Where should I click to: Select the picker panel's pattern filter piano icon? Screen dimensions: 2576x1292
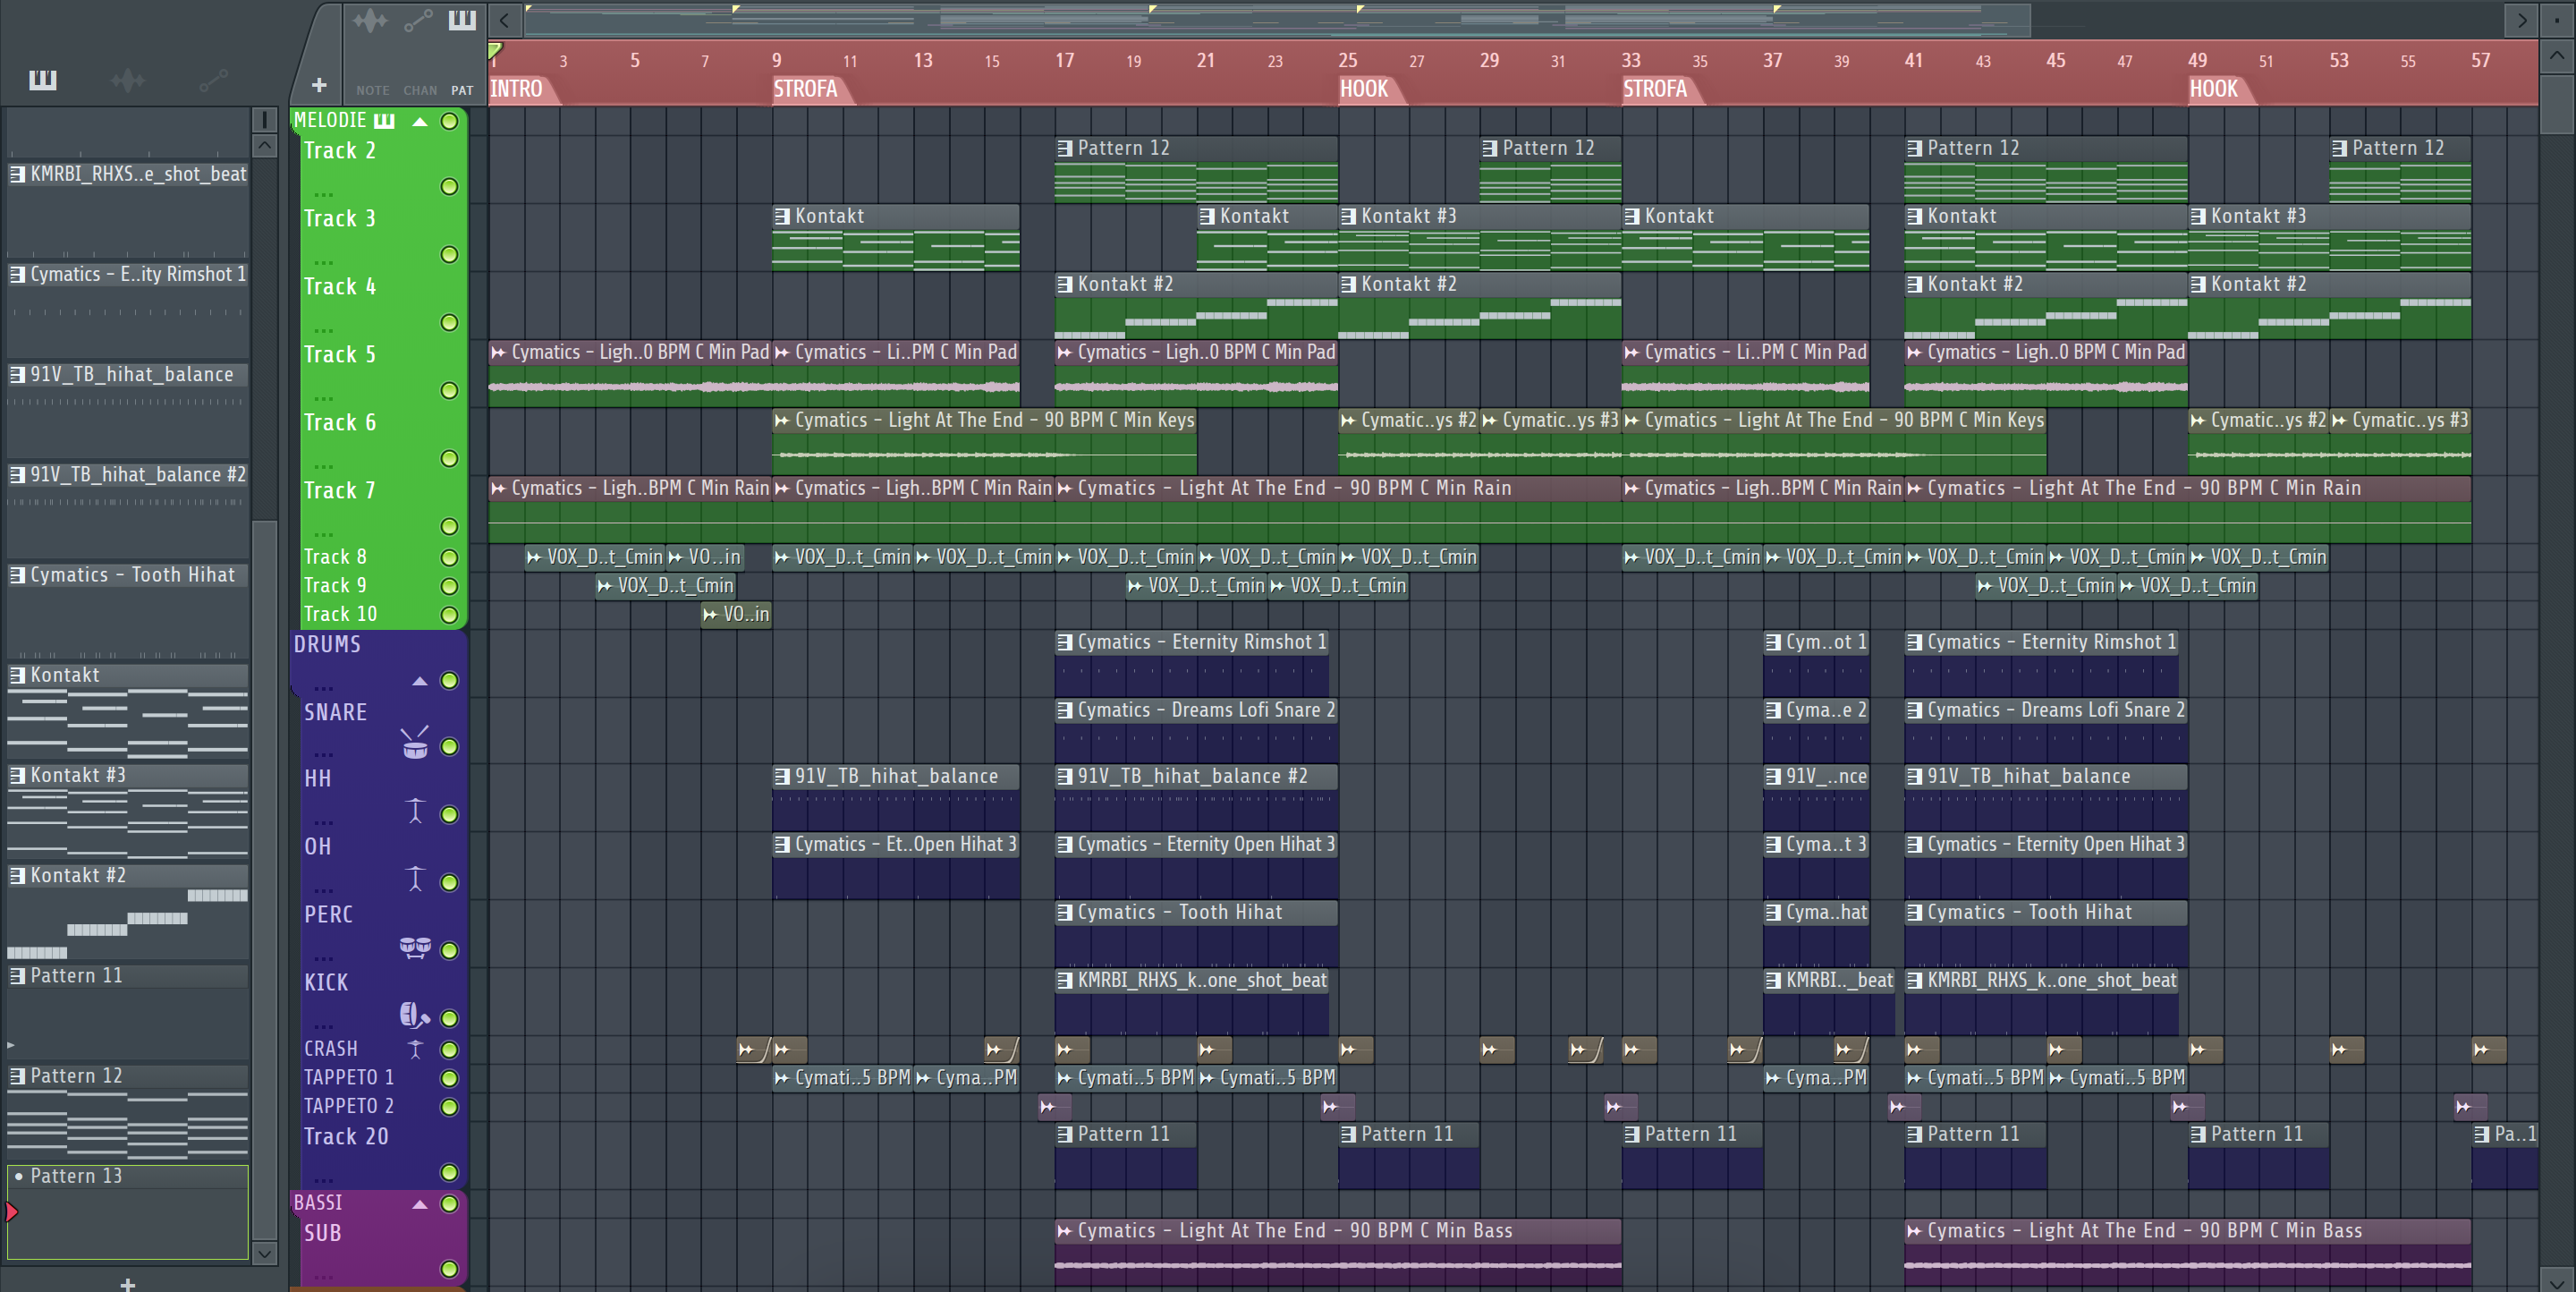42,80
